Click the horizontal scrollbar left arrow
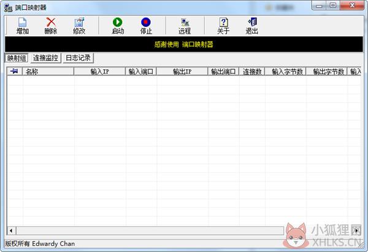368x252 pixels. tap(11, 231)
